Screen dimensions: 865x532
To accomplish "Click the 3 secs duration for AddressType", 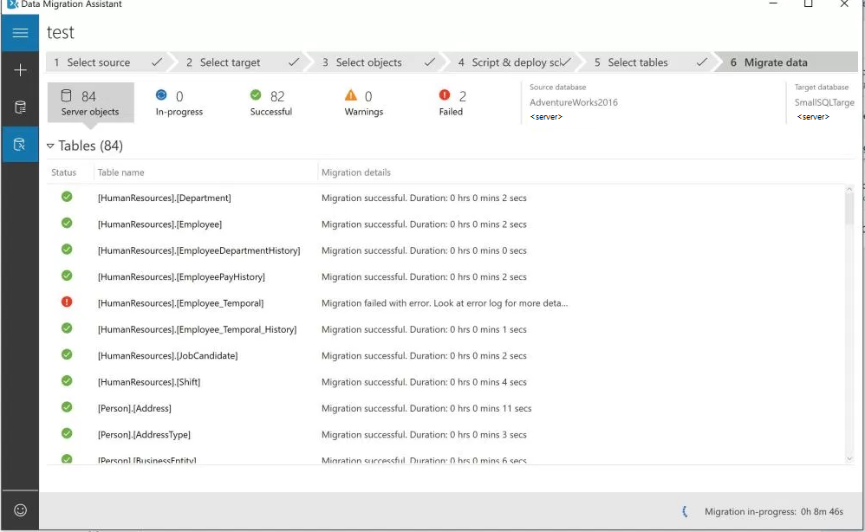I will coord(514,435).
